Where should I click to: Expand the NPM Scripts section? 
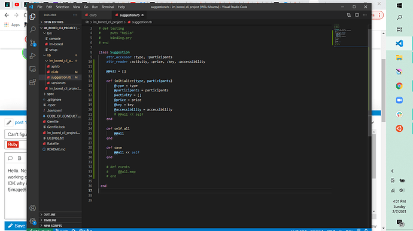(x=60, y=226)
